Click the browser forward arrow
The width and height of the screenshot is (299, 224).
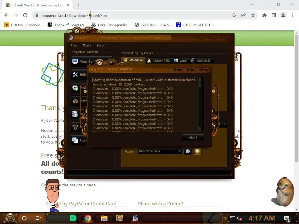pyautogui.click(x=16, y=15)
